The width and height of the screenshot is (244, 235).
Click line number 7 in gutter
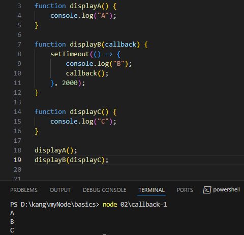coord(19,45)
